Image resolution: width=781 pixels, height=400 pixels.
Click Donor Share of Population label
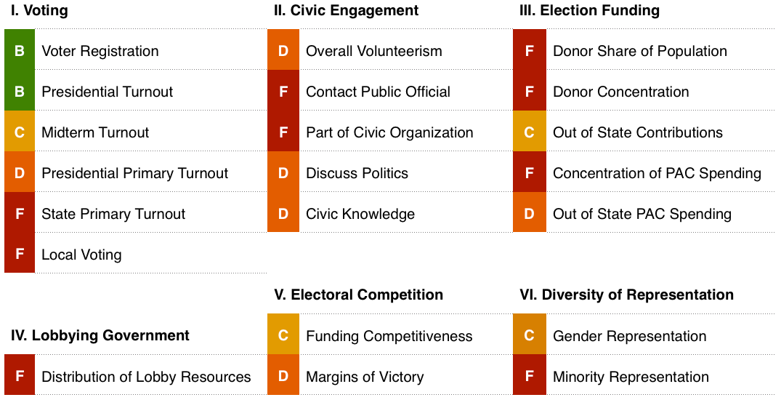tap(639, 51)
